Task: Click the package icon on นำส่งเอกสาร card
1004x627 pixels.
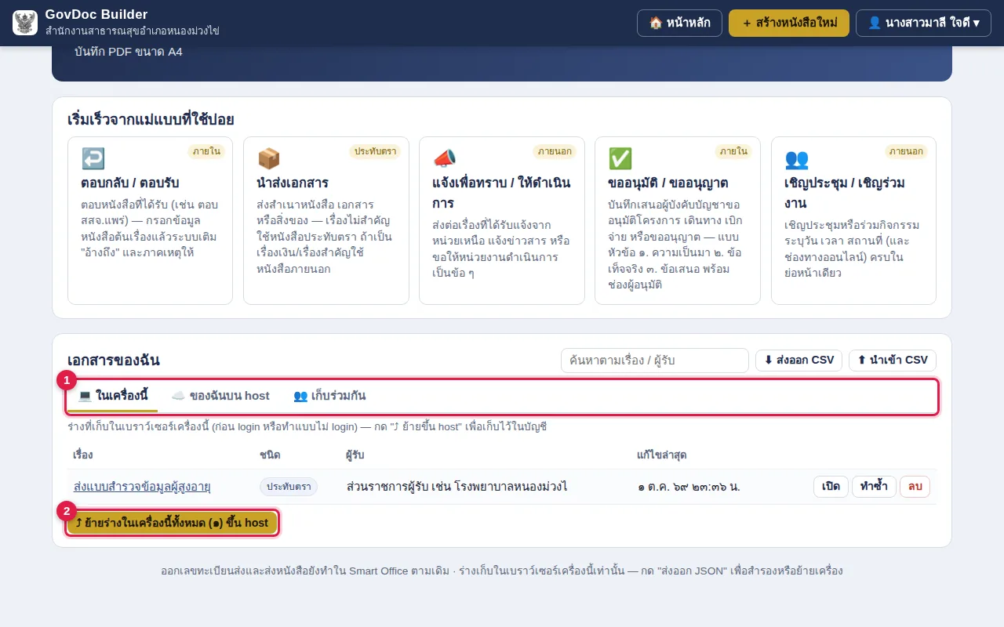Action: tap(268, 159)
